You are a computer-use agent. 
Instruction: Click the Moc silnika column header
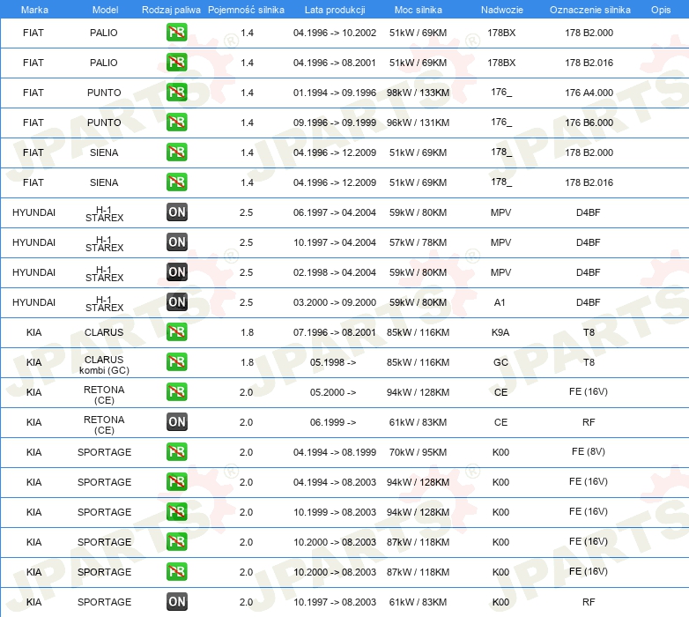click(418, 10)
